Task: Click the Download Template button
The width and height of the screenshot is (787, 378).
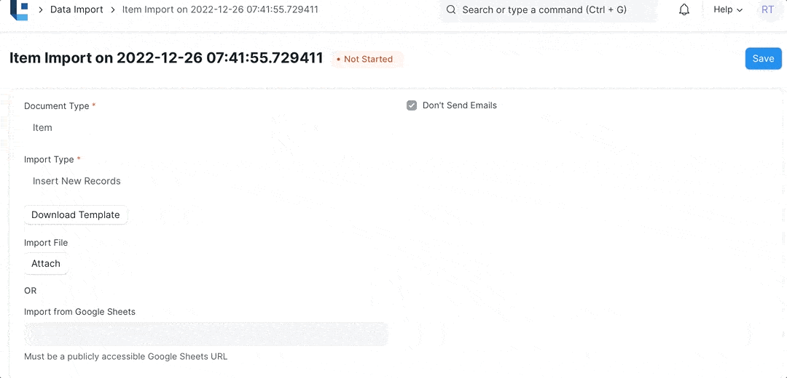Action: (x=76, y=215)
